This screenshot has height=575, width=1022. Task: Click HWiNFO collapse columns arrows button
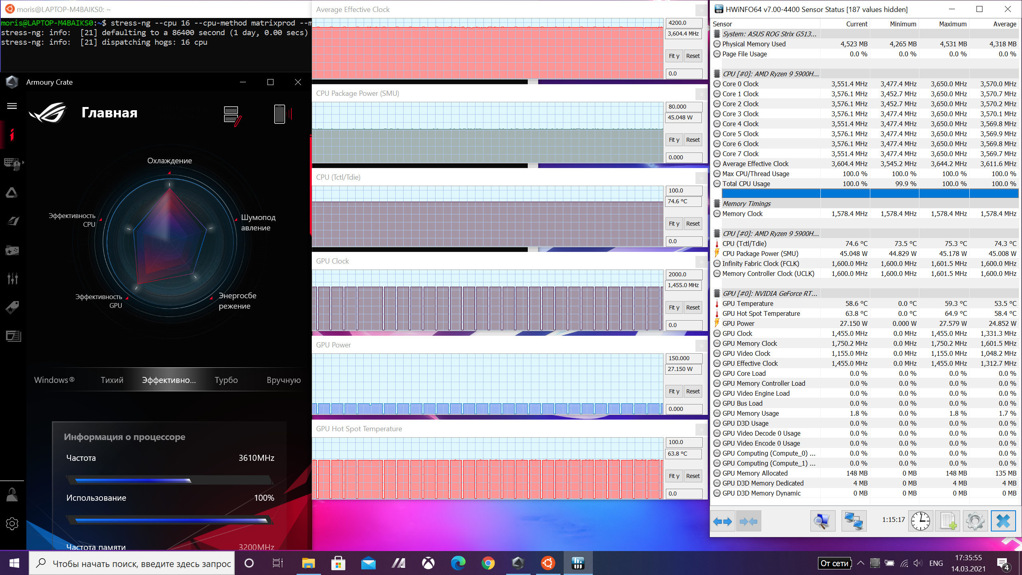coord(749,521)
